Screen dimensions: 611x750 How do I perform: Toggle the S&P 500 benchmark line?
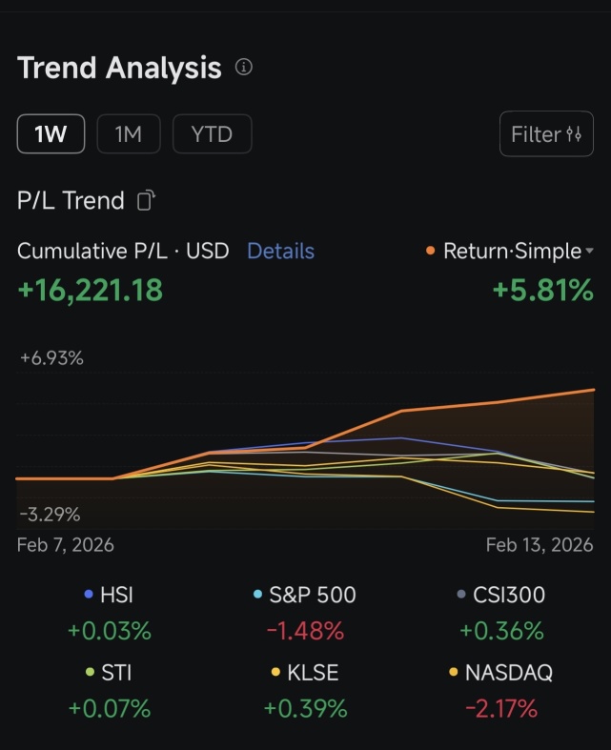coord(305,595)
